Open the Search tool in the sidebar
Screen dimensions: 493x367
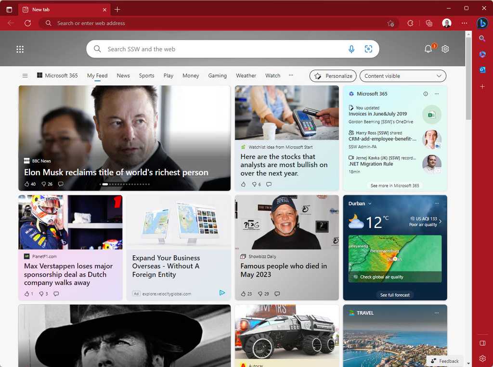click(x=482, y=38)
